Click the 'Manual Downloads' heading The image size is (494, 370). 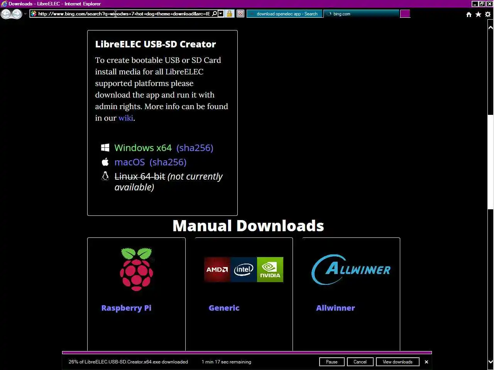[x=248, y=226]
